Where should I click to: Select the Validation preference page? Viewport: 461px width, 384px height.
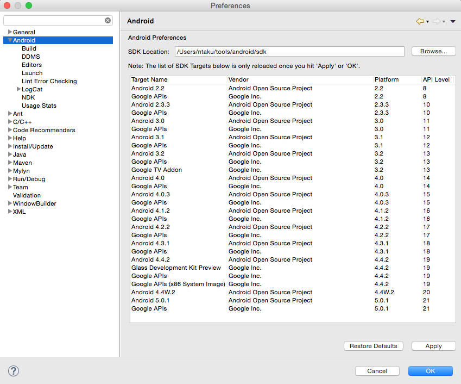[27, 195]
